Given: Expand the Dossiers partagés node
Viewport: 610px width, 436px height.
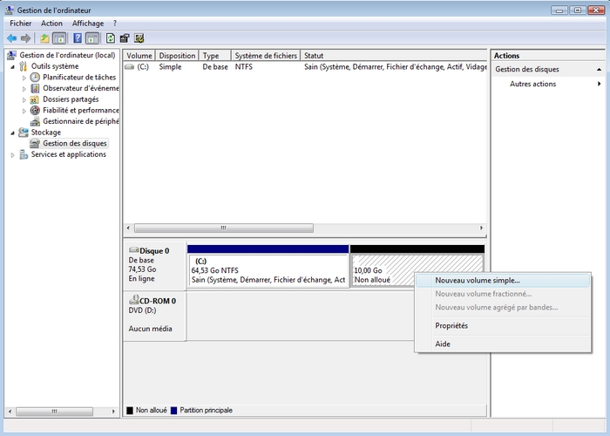Looking at the screenshot, I should coord(24,99).
